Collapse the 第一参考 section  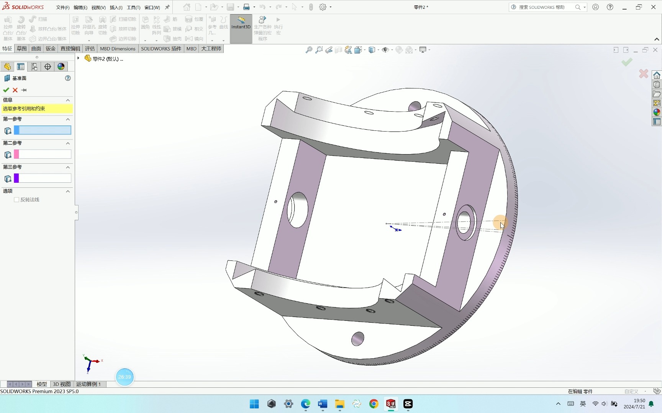(68, 119)
